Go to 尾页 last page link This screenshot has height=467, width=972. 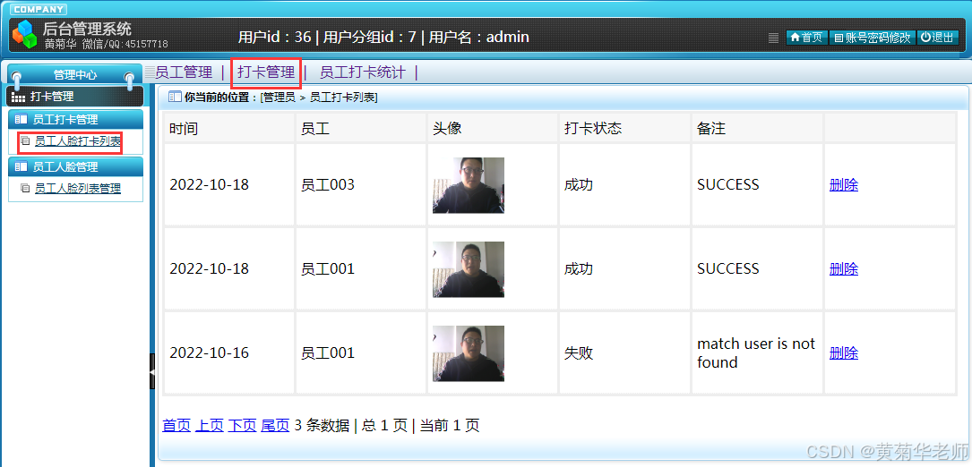coord(275,425)
